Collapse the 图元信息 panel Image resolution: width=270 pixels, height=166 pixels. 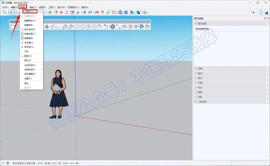(196, 23)
